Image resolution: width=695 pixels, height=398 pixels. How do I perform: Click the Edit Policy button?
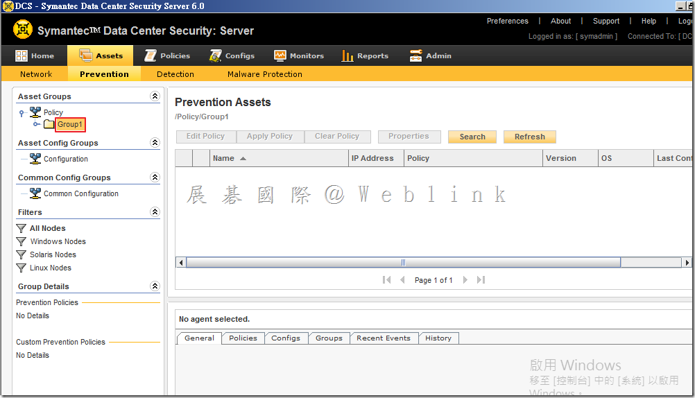coord(206,137)
